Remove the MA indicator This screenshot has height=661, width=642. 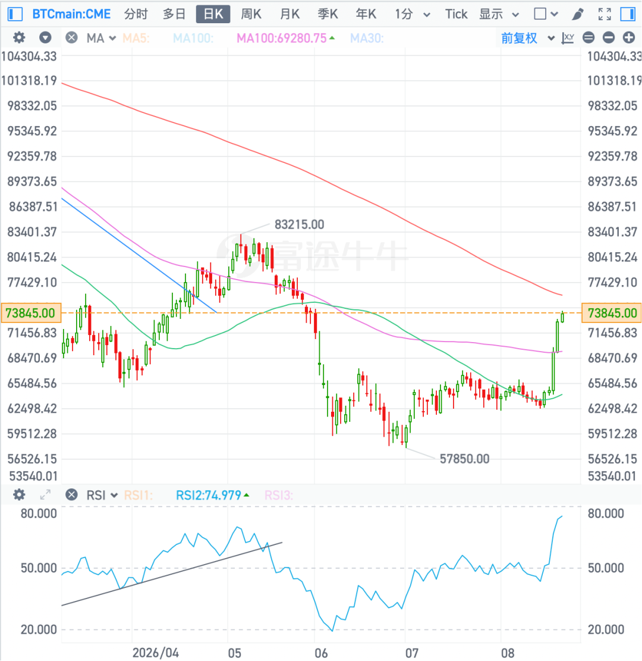(71, 38)
